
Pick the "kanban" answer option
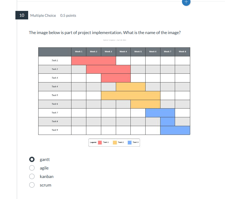coord(32,176)
